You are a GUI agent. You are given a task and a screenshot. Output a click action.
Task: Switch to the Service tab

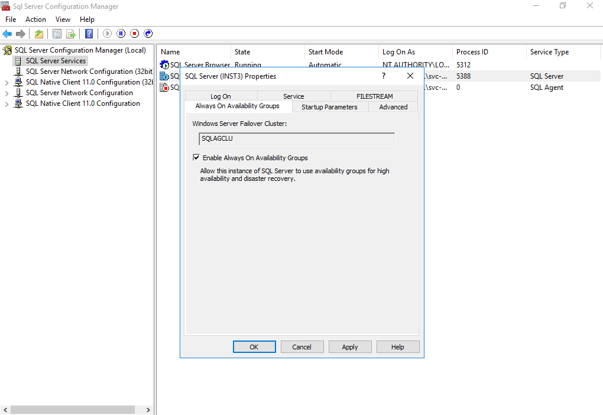294,96
